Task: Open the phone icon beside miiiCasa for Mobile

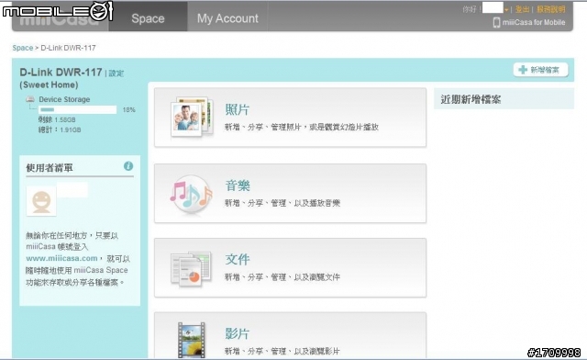Action: click(496, 22)
